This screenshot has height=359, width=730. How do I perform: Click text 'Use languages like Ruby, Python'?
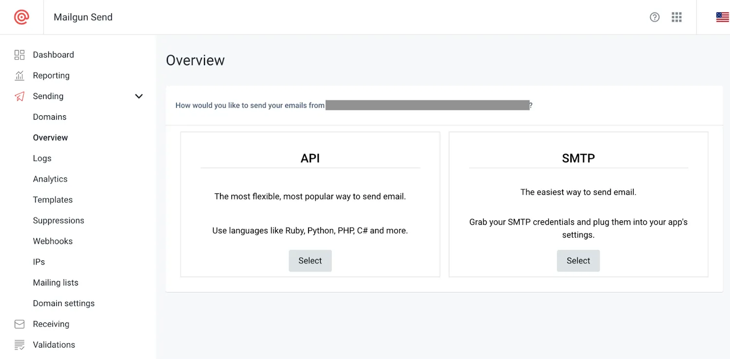point(310,231)
